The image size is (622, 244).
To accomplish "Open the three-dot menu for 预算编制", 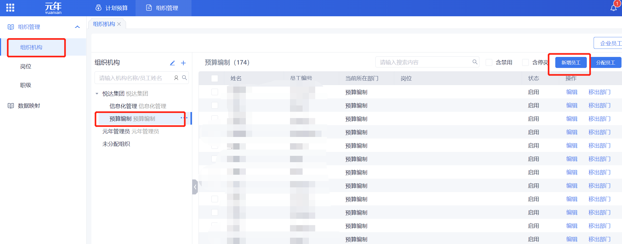I will pos(184,118).
